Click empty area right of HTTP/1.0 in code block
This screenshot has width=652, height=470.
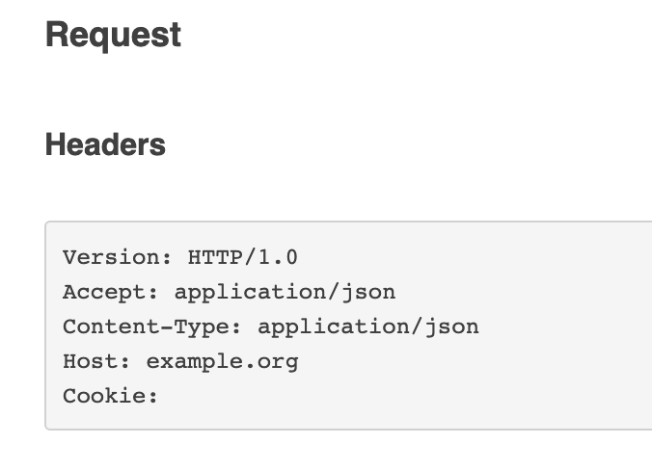tap(457, 257)
